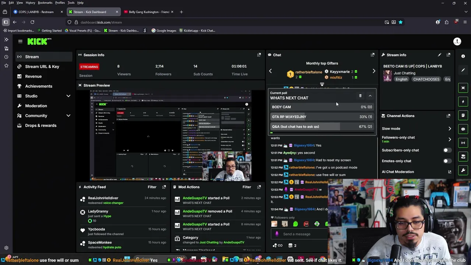Click the English tag in Stream info
The image size is (471, 265).
401,79
